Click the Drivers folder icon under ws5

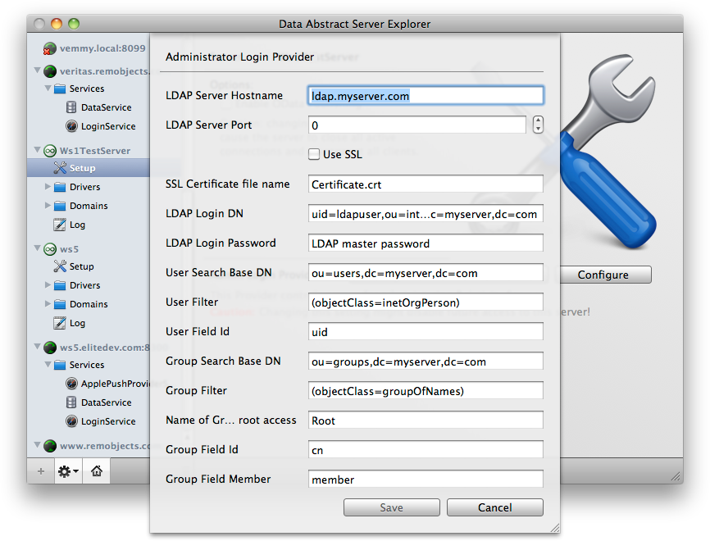coord(60,285)
